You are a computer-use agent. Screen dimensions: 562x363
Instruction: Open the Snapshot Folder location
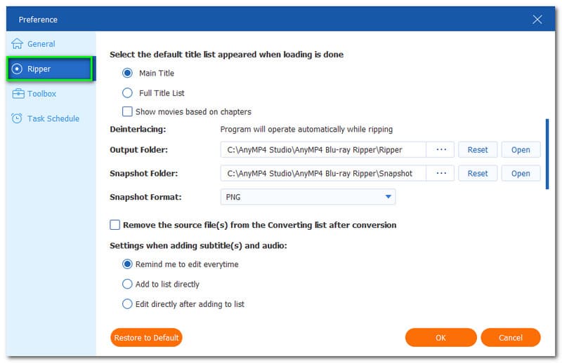click(521, 173)
